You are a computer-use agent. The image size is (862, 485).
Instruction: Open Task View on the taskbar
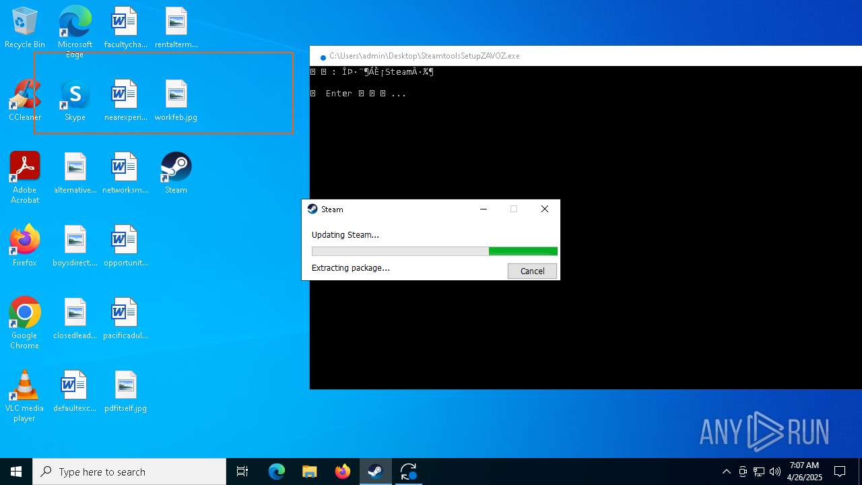coord(242,472)
